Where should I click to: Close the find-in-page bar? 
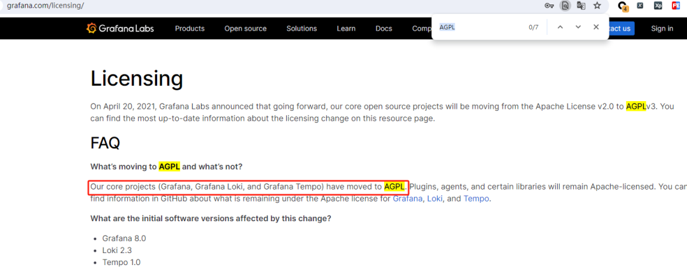(596, 27)
